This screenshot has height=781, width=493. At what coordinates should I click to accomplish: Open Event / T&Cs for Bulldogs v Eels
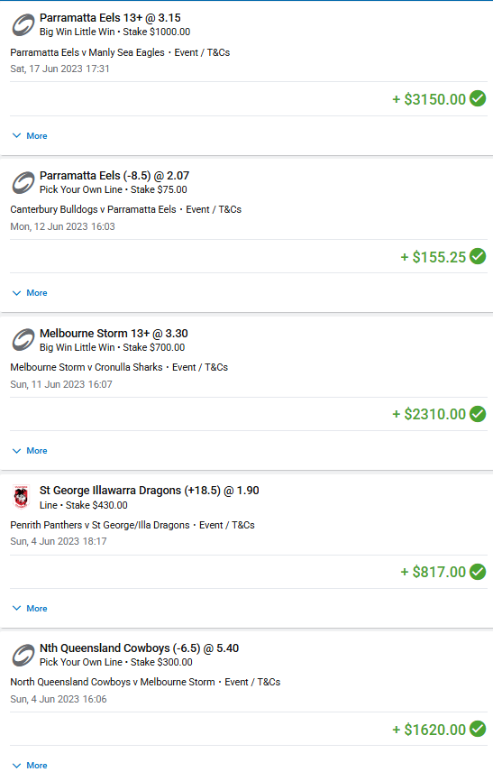click(x=214, y=210)
